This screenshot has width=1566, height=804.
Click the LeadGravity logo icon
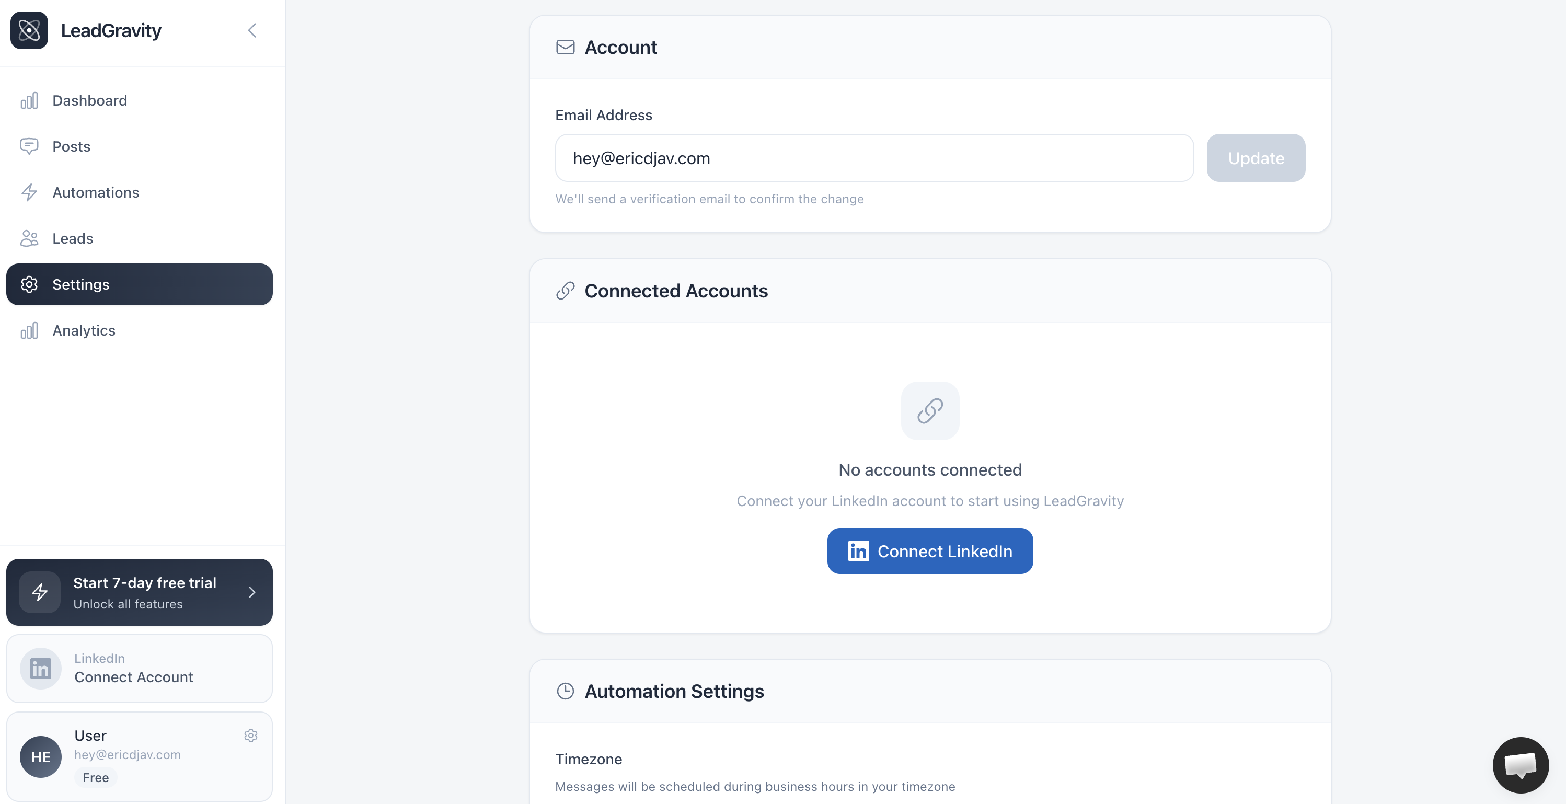[x=29, y=30]
